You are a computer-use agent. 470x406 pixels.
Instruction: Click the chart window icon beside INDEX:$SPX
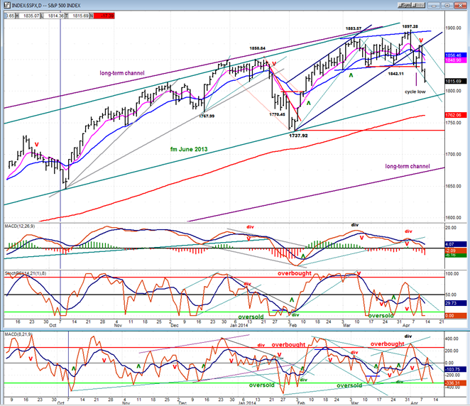[6, 5]
